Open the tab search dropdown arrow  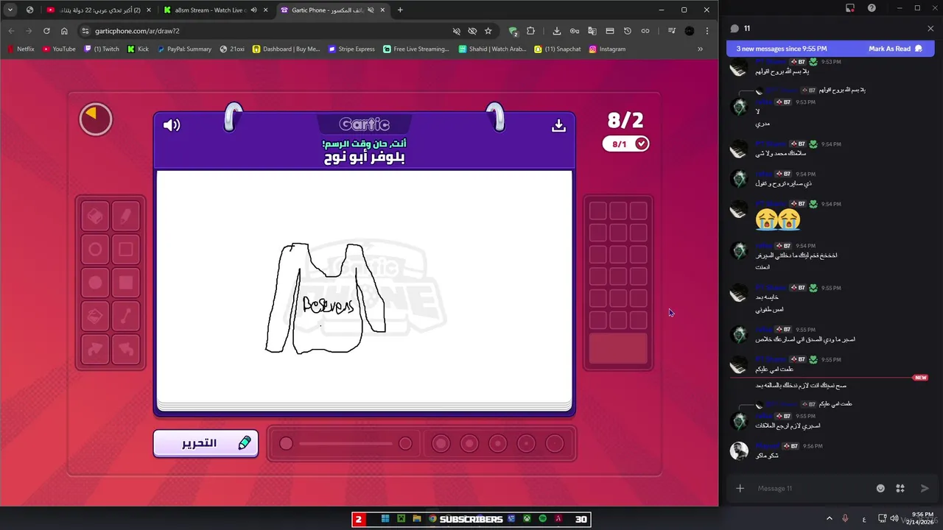coord(10,10)
